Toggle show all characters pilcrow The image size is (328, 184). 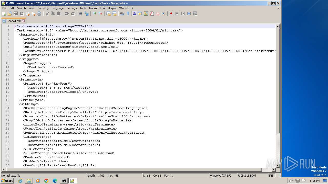tap(128, 14)
